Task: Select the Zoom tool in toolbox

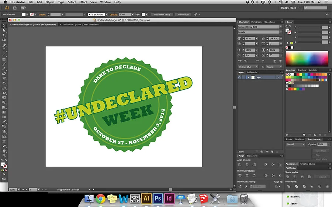Action: coord(4,156)
